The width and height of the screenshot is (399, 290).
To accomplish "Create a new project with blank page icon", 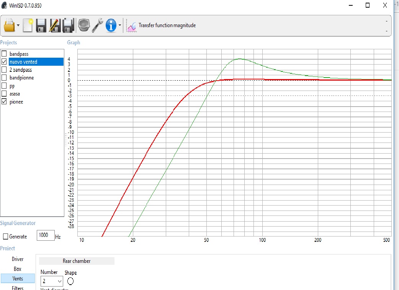I will [x=28, y=25].
